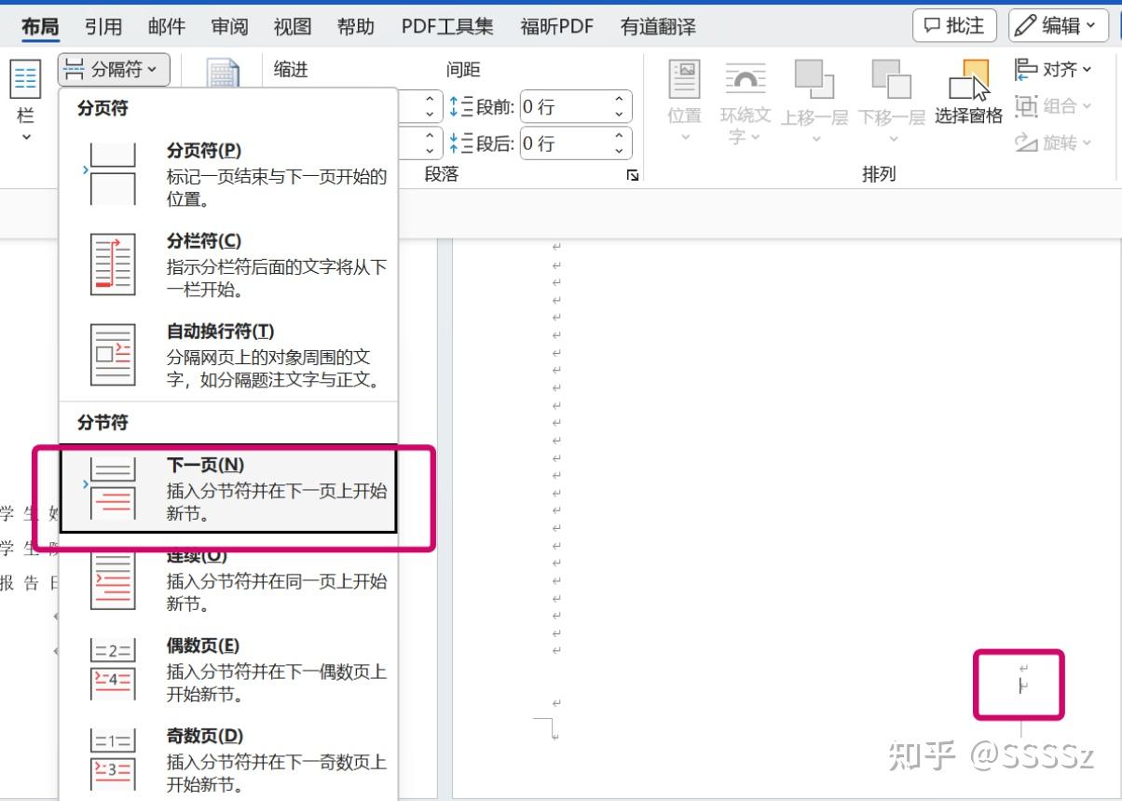The width and height of the screenshot is (1122, 801).
Task: Open the 位置 position dropdown
Action: 685,102
